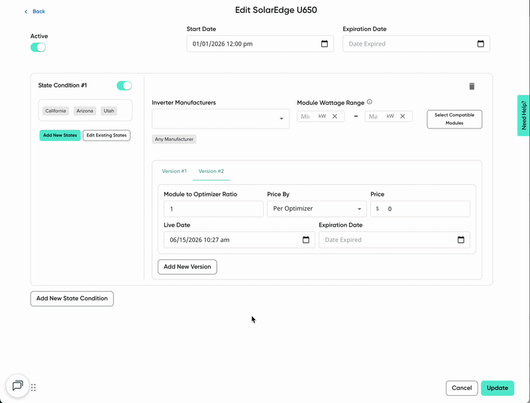The height and width of the screenshot is (403, 530).
Task: Click the top Start Date input field
Action: point(260,44)
